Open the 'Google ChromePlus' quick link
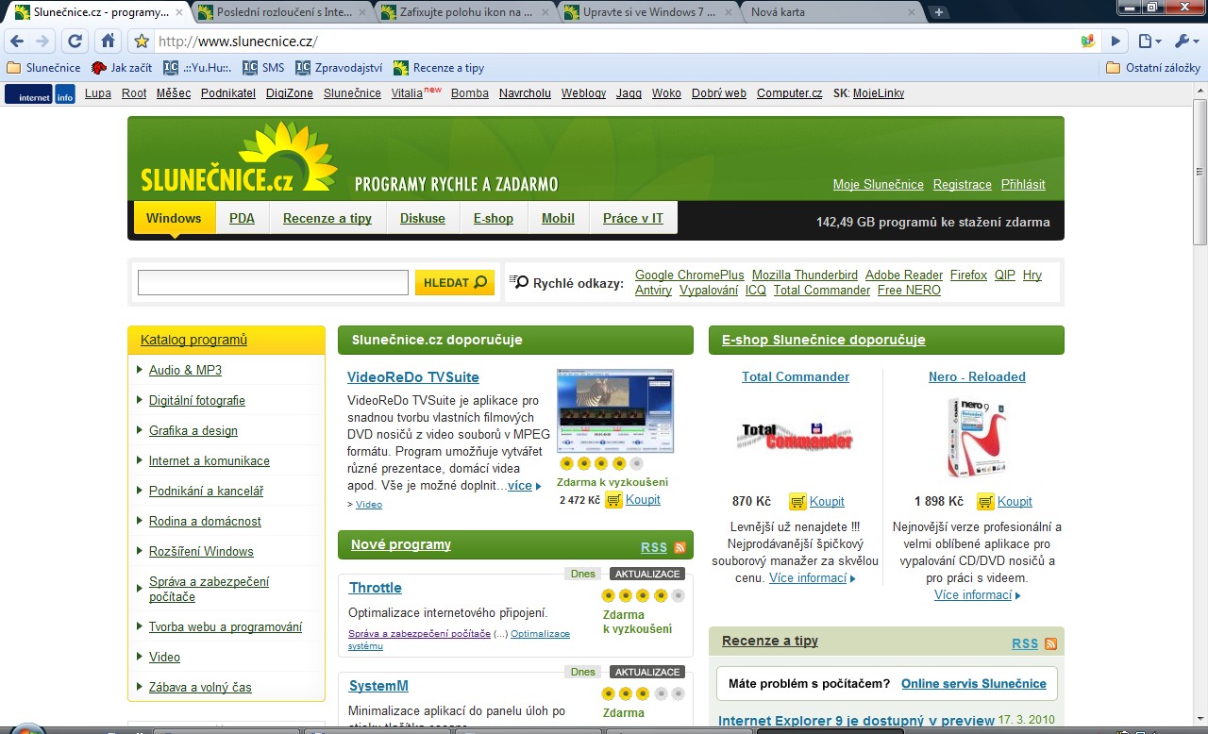Image resolution: width=1208 pixels, height=734 pixels. tap(690, 275)
